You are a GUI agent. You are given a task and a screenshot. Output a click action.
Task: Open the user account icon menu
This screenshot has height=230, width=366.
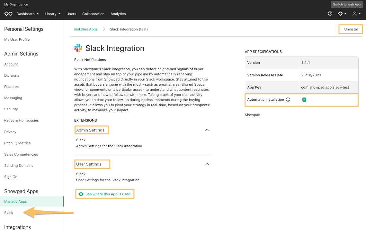click(x=356, y=14)
